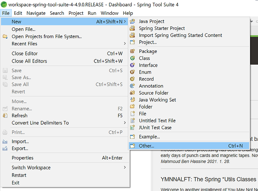258x191 pixels.
Task: Select Spring Starter Project entry
Action: click(x=189, y=28)
